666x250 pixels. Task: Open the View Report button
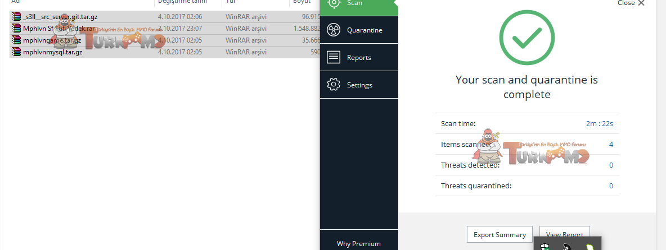click(x=565, y=234)
